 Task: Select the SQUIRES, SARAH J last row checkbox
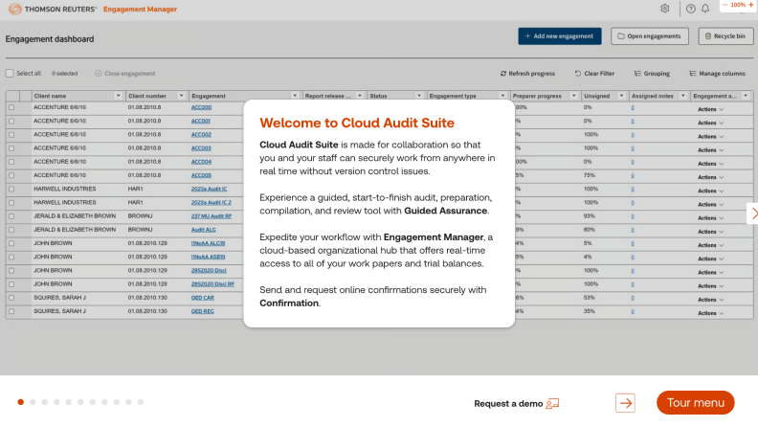click(11, 311)
